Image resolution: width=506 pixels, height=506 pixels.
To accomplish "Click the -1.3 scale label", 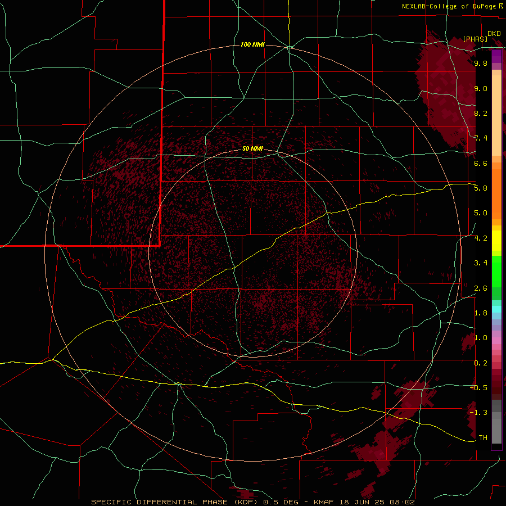I will [x=478, y=413].
